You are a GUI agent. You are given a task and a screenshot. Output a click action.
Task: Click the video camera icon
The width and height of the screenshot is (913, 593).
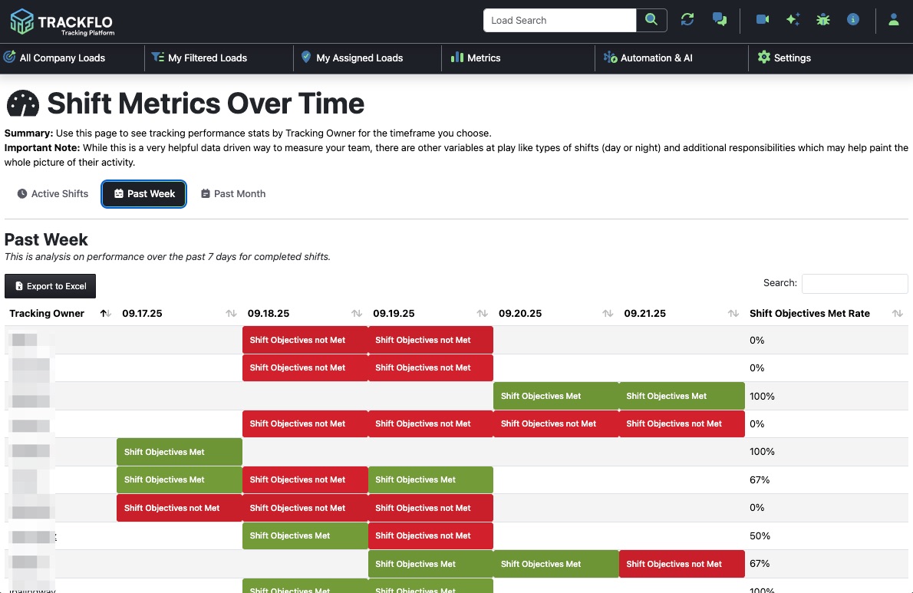click(x=762, y=20)
